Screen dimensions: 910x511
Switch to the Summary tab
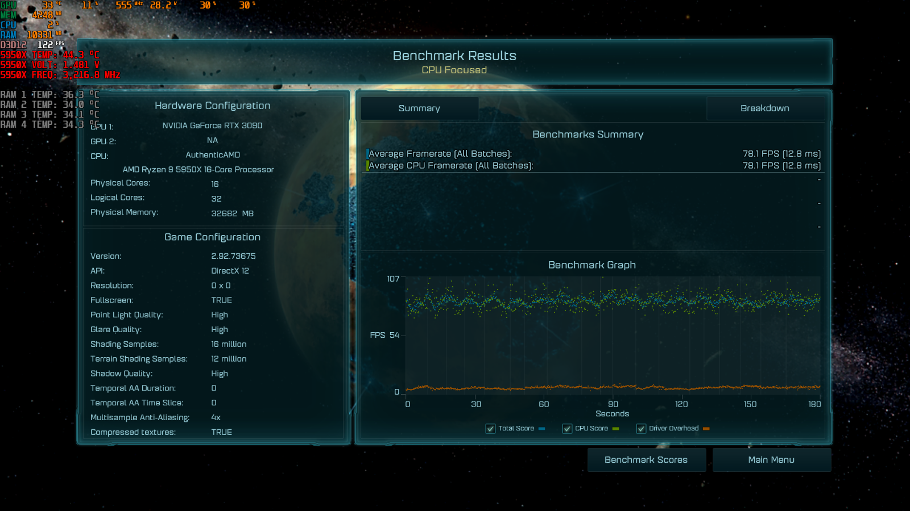(419, 108)
